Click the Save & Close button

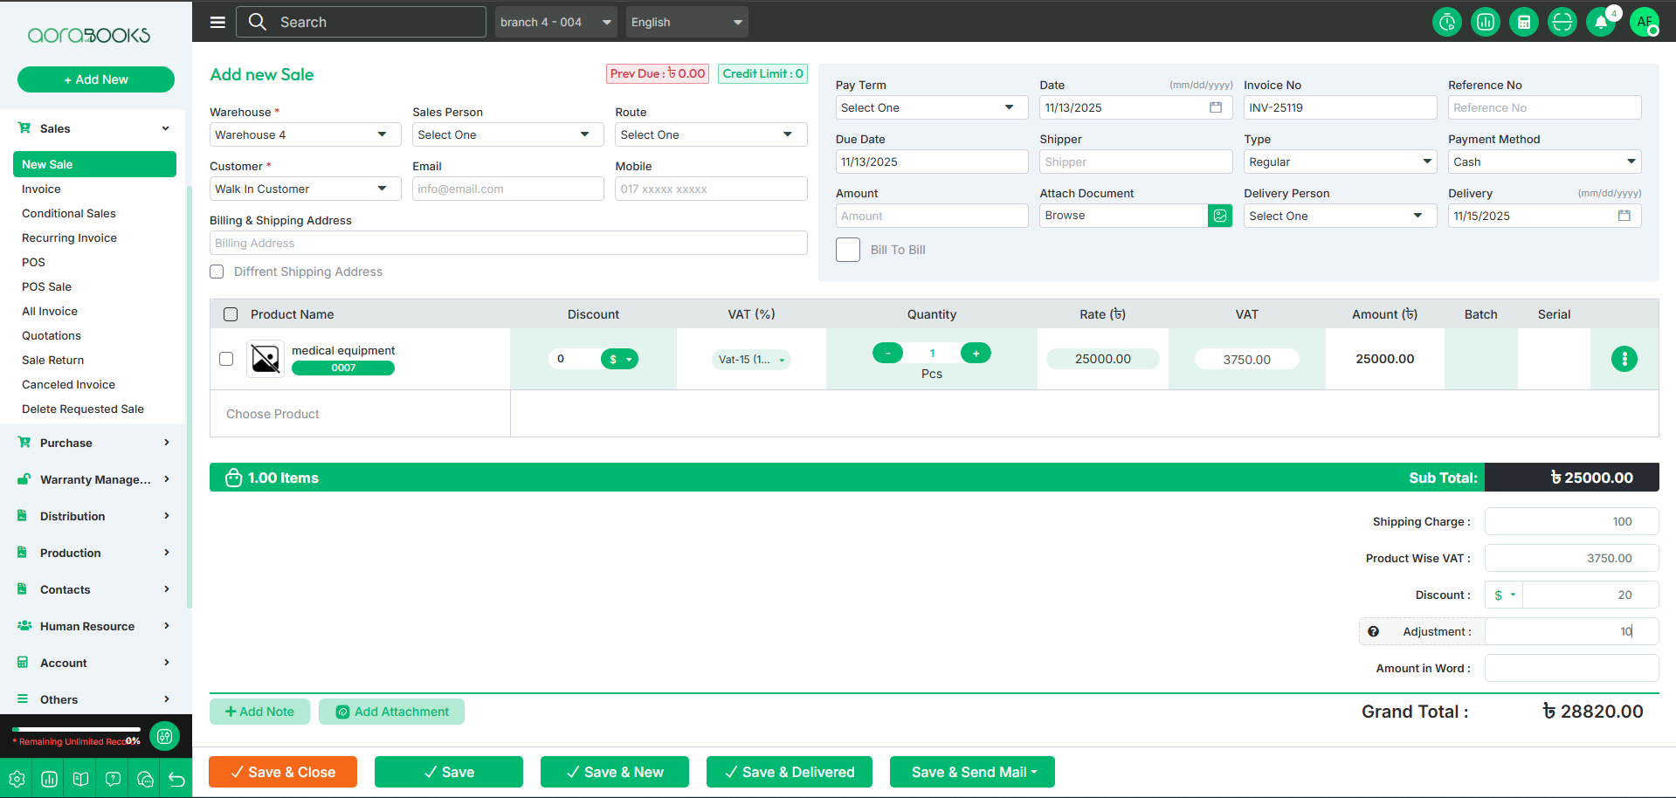click(282, 772)
